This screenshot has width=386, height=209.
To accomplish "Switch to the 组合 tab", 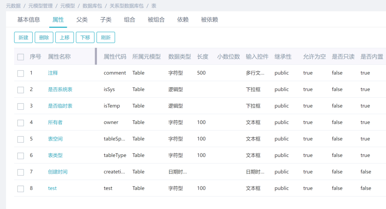I will 129,20.
